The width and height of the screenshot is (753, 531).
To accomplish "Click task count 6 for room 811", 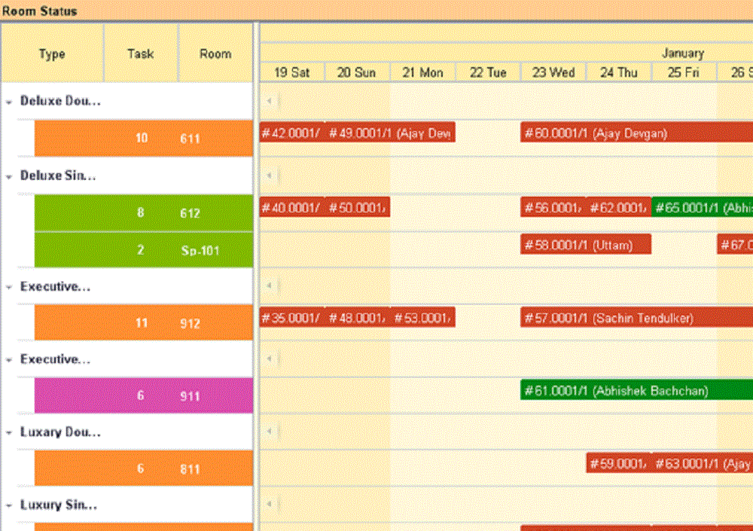I will pyautogui.click(x=141, y=468).
